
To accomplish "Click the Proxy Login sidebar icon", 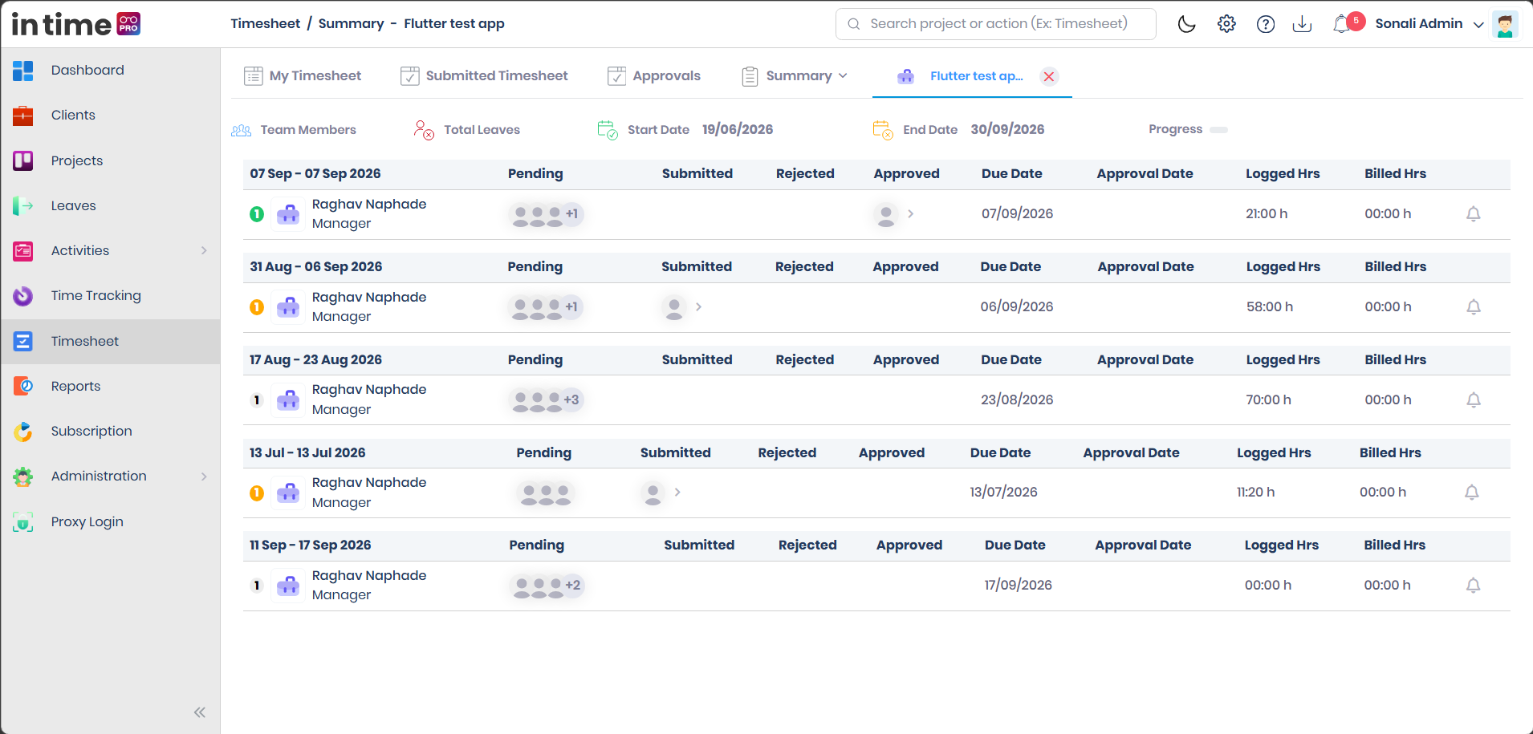I will click(23, 522).
